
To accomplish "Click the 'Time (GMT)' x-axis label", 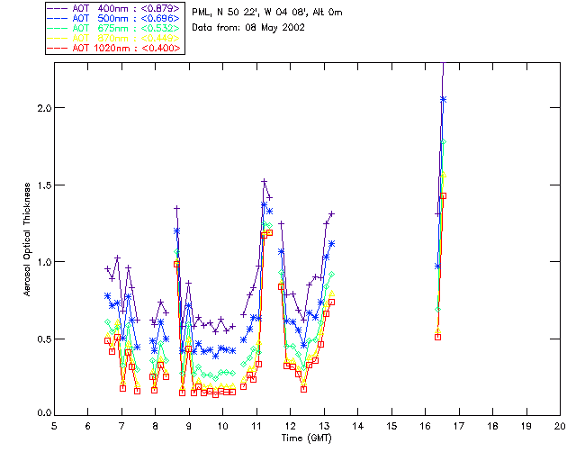I will [307, 438].
